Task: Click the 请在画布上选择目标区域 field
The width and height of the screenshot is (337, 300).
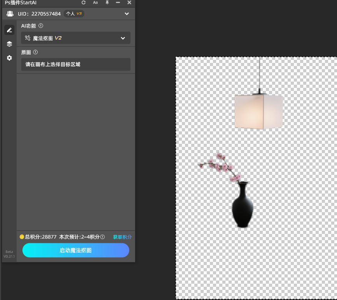Action: pyautogui.click(x=76, y=65)
